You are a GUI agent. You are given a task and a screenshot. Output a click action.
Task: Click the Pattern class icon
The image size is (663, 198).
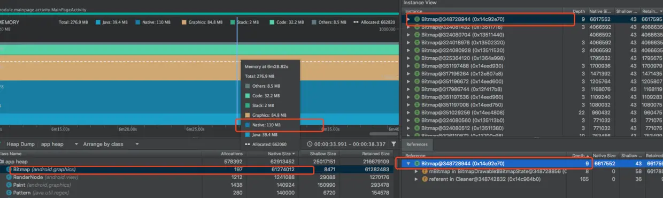[9, 192]
